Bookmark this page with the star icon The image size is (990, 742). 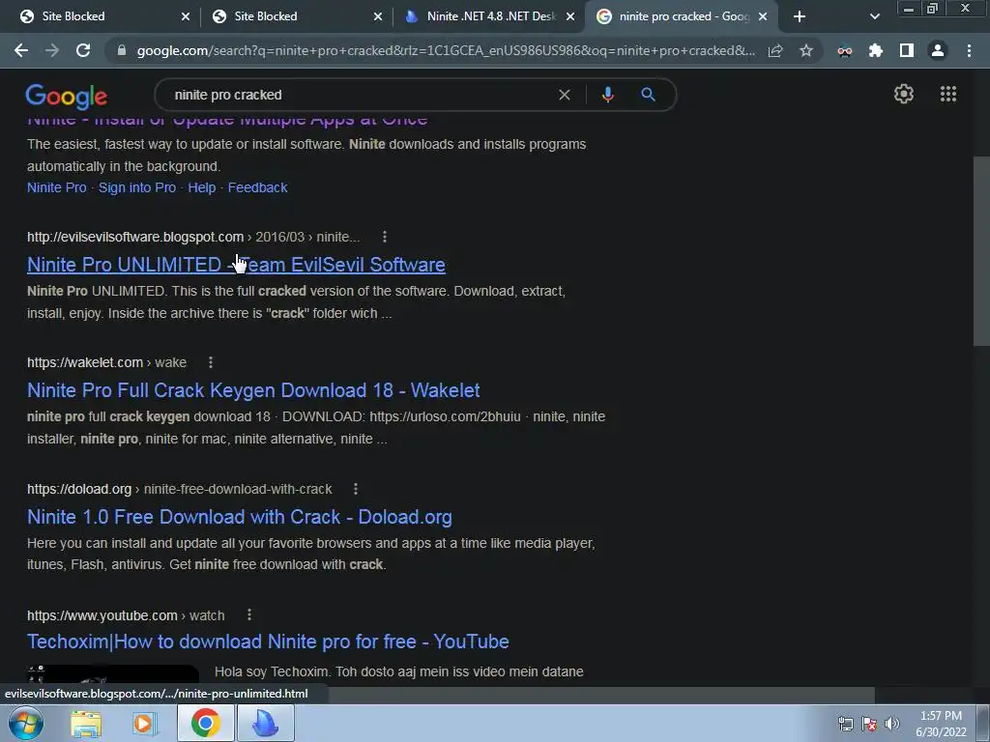(x=805, y=50)
